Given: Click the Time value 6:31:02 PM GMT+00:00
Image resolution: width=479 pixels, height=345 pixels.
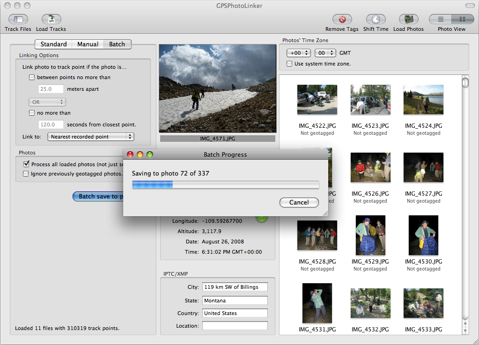Looking at the screenshot, I should point(232,252).
